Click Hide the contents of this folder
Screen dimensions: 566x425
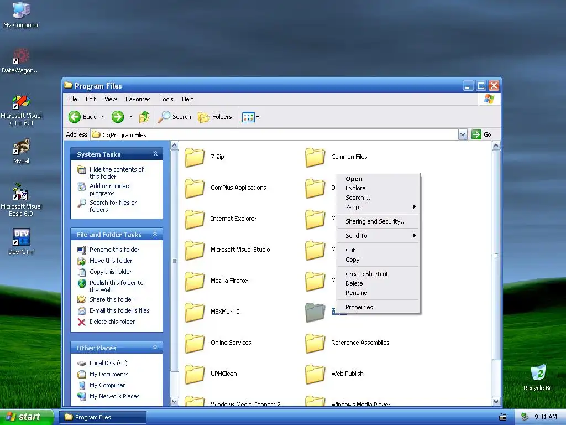click(116, 173)
